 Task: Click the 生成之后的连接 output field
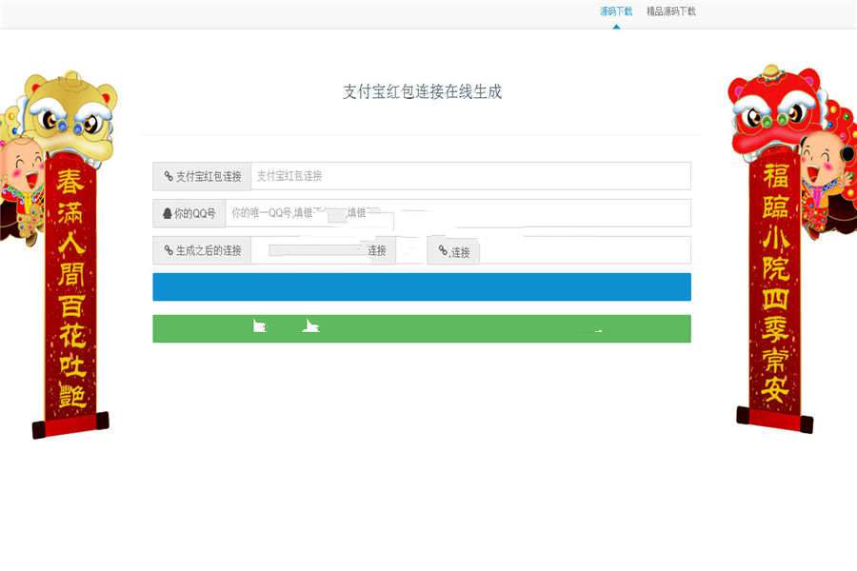click(470, 250)
